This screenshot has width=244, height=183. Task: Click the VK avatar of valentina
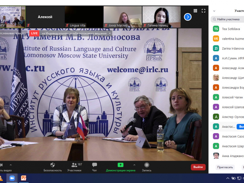pos(216,39)
